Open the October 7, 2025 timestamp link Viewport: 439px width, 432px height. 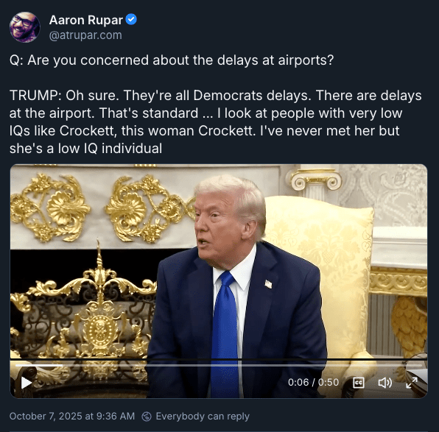72,416
